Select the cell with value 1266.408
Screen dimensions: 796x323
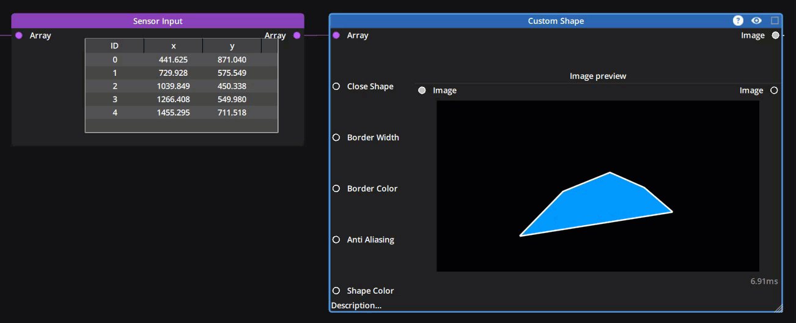coord(174,99)
